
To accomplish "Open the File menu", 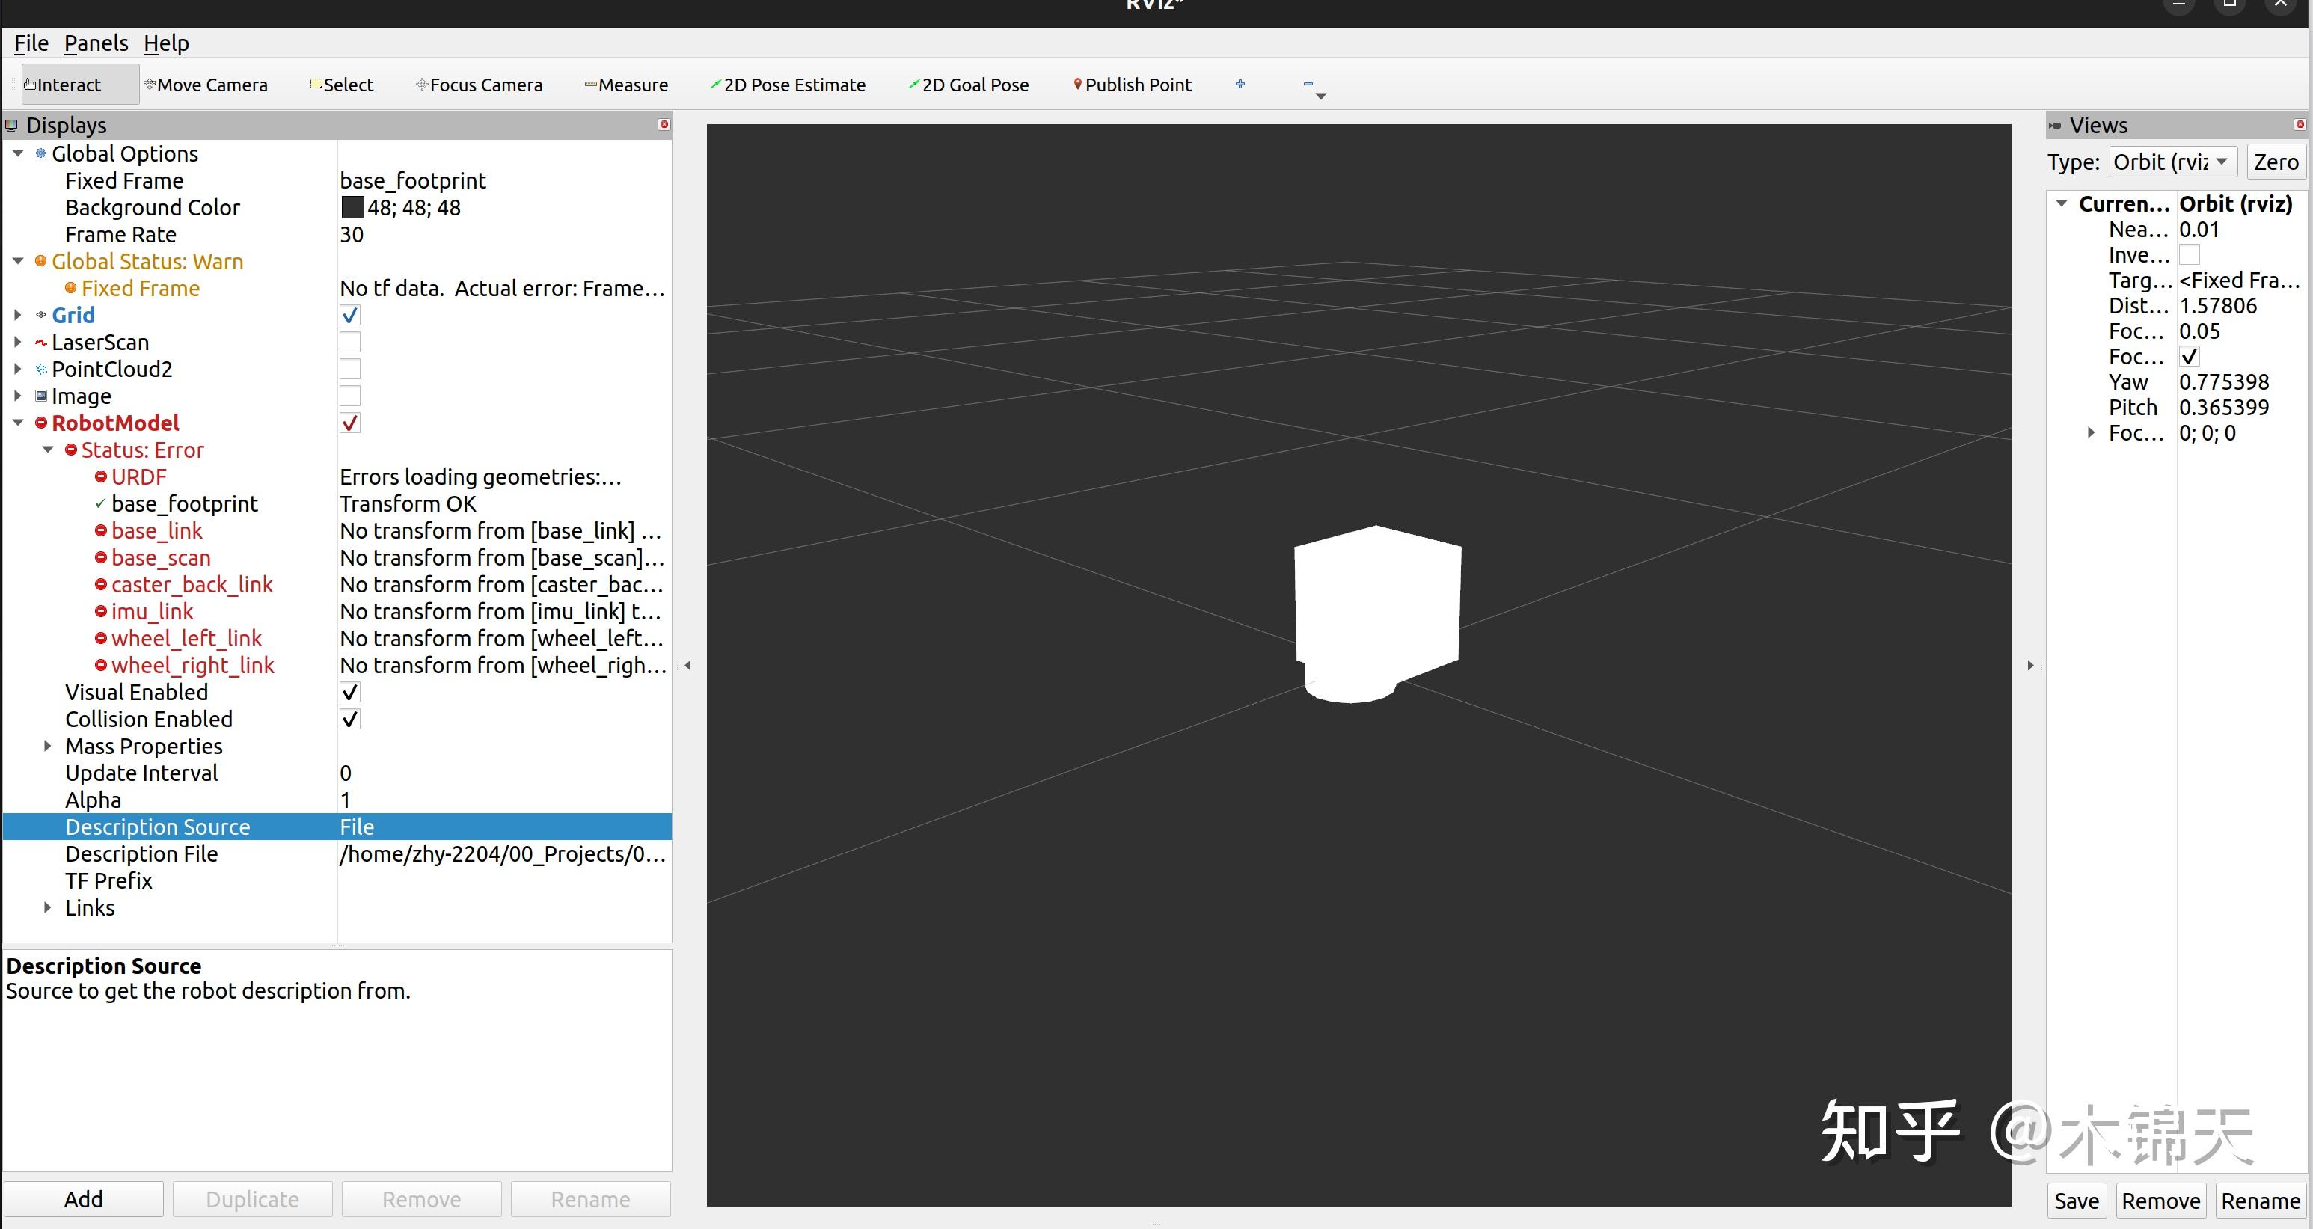I will (x=31, y=43).
